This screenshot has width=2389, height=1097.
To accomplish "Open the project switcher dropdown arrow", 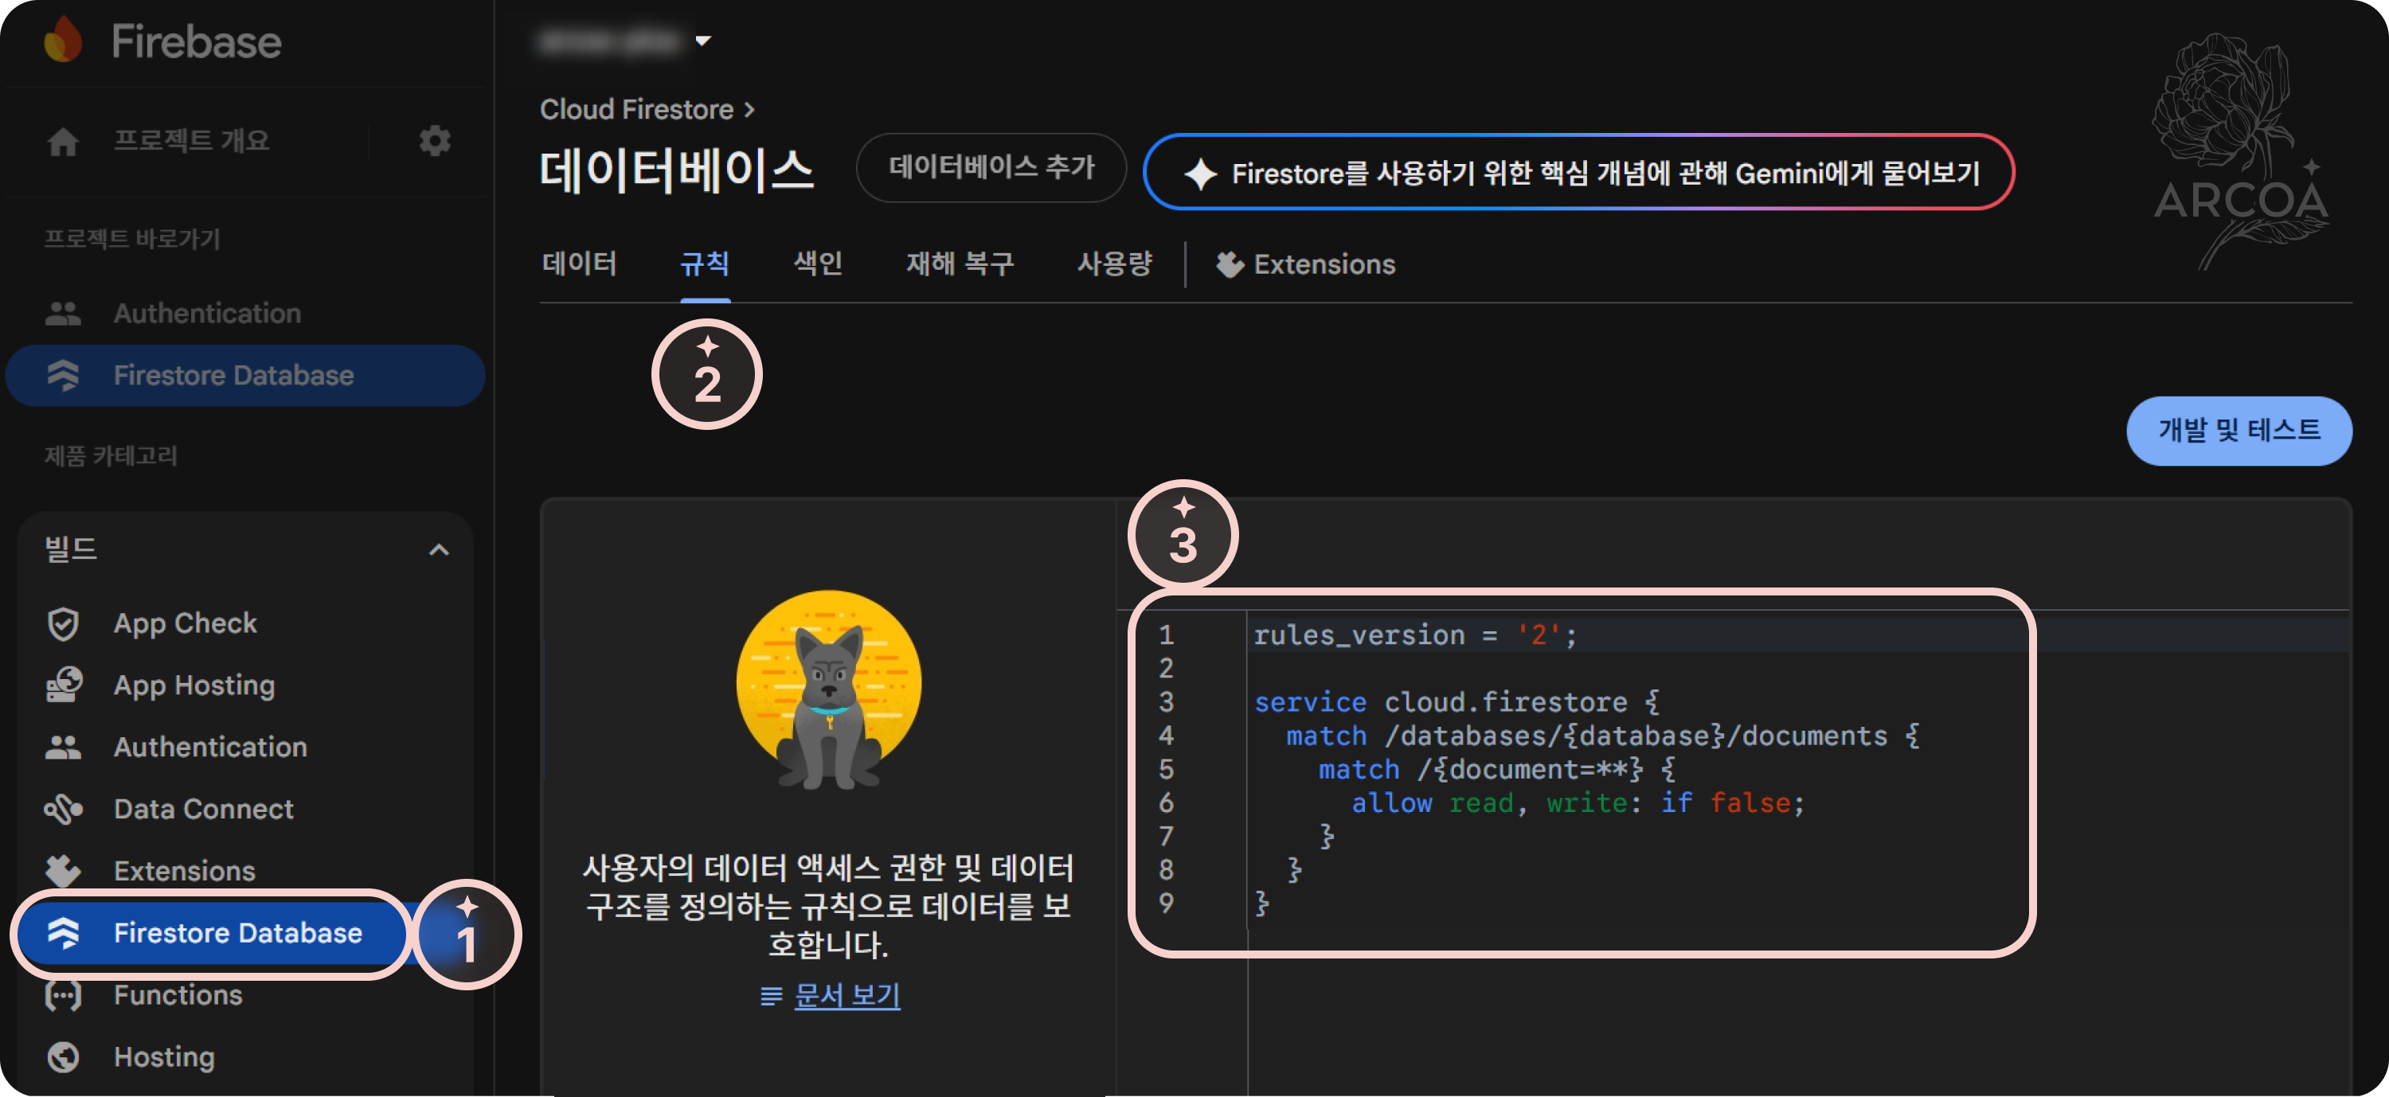I will (x=705, y=41).
